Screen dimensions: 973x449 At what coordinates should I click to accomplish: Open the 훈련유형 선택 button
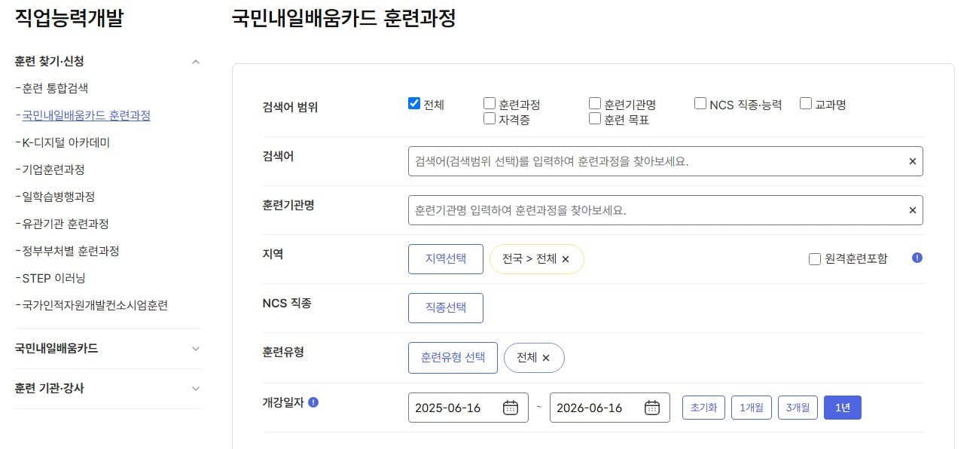click(453, 358)
